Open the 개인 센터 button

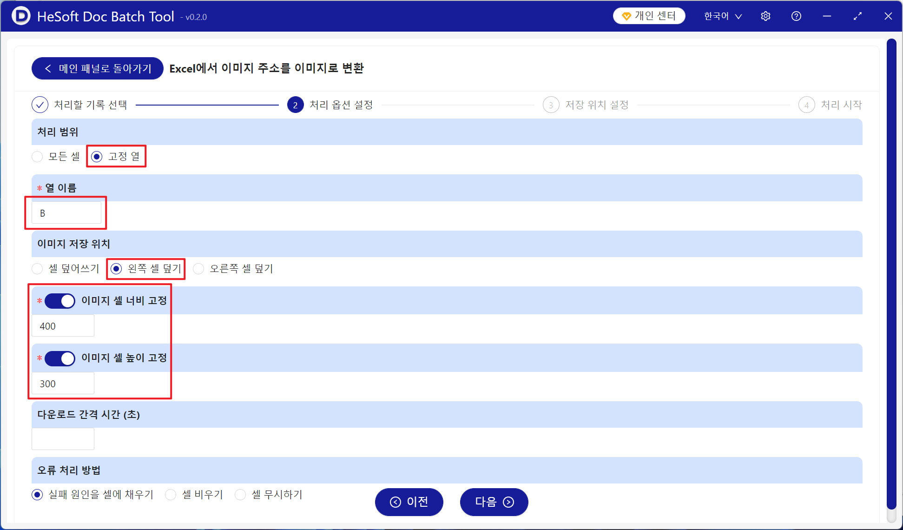[x=649, y=16]
